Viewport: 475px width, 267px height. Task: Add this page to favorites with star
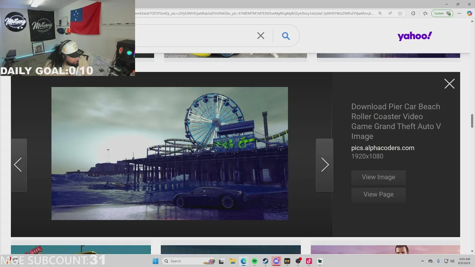tap(400, 13)
